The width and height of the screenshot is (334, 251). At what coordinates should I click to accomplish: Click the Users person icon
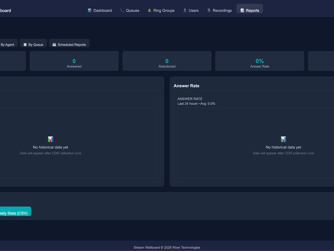pyautogui.click(x=185, y=10)
